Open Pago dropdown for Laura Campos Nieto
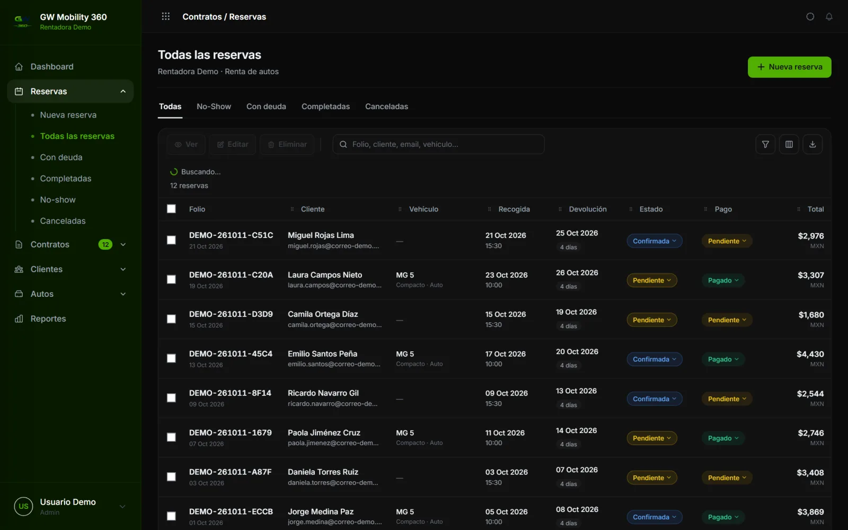The height and width of the screenshot is (530, 848). (723, 280)
